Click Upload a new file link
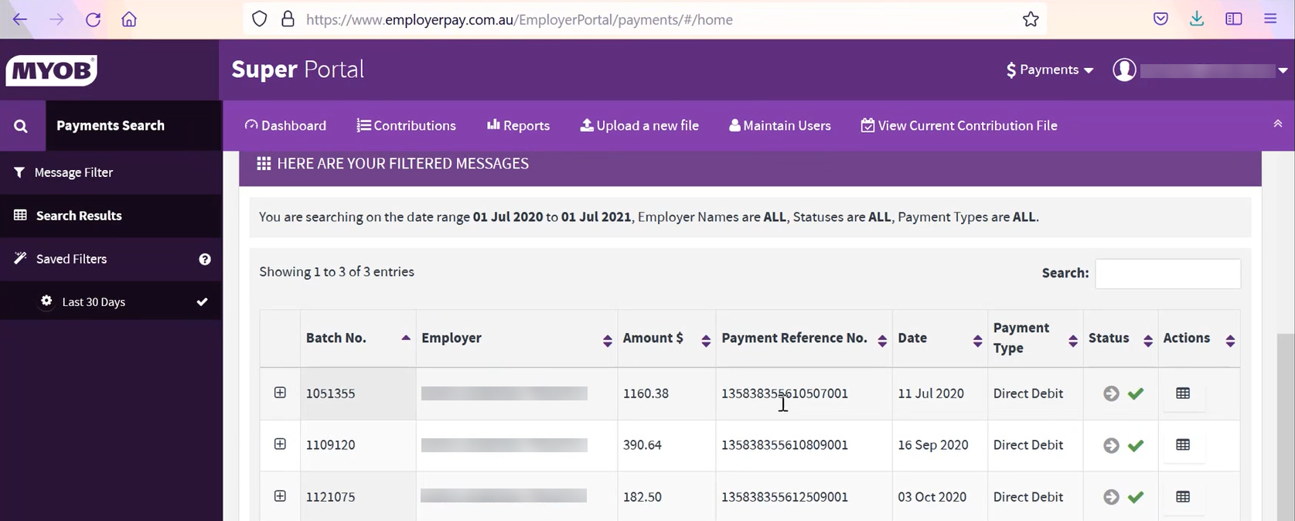 click(639, 125)
